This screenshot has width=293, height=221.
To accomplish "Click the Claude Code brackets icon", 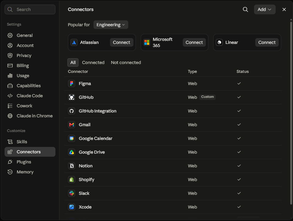I will click(x=10, y=96).
